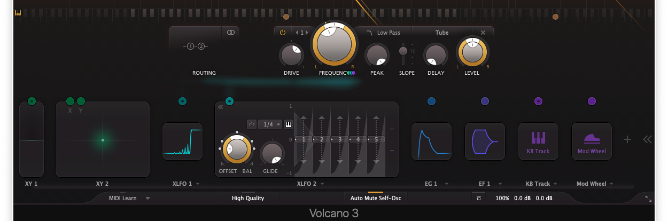Click the stereo link rings icon above Routing

click(x=230, y=33)
